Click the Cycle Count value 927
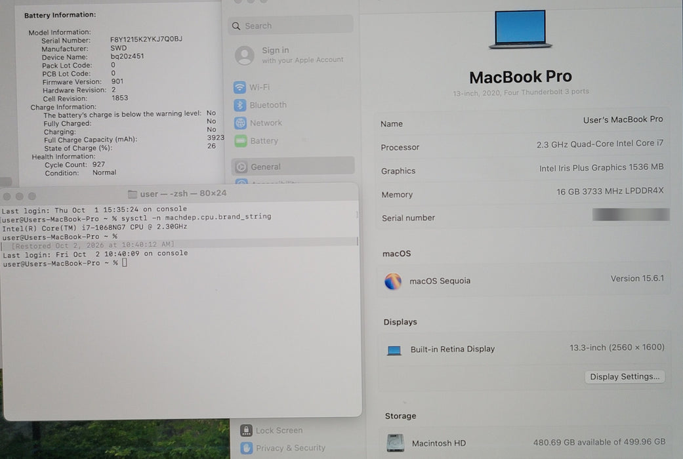 tap(98, 165)
